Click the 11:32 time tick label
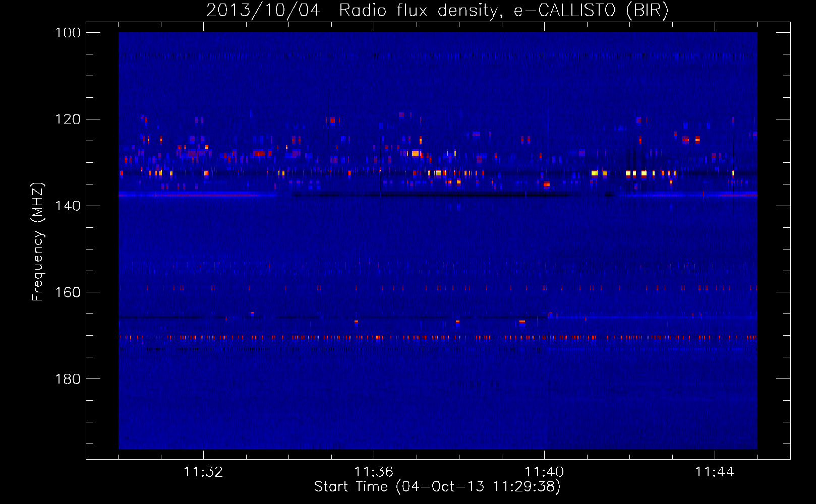Image resolution: width=816 pixels, height=504 pixels. coord(203,472)
